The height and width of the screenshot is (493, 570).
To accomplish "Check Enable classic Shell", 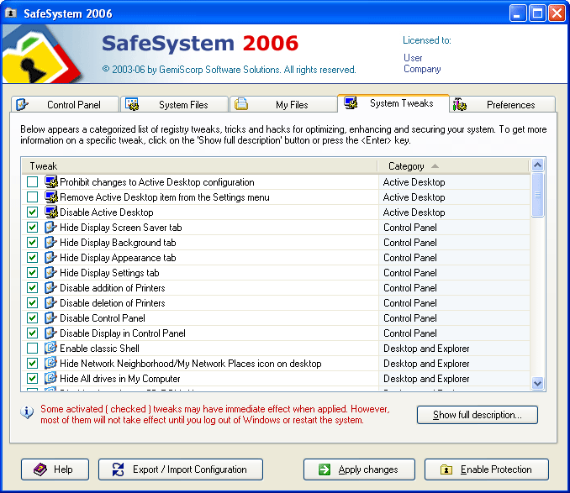I will [32, 349].
